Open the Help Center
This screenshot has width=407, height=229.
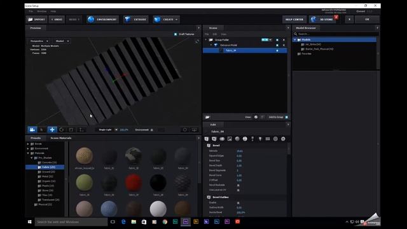294,20
